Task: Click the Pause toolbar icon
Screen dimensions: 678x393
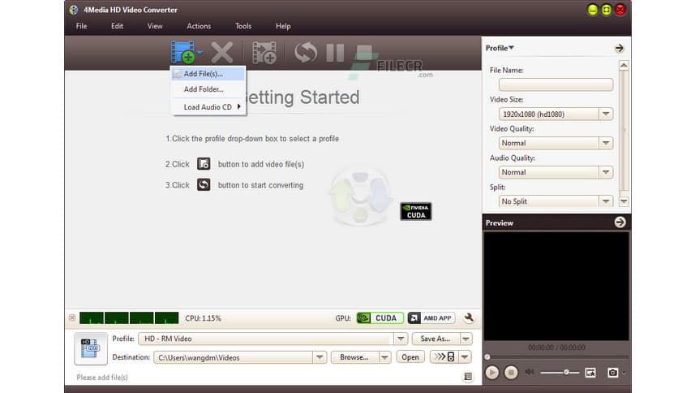Action: (335, 52)
